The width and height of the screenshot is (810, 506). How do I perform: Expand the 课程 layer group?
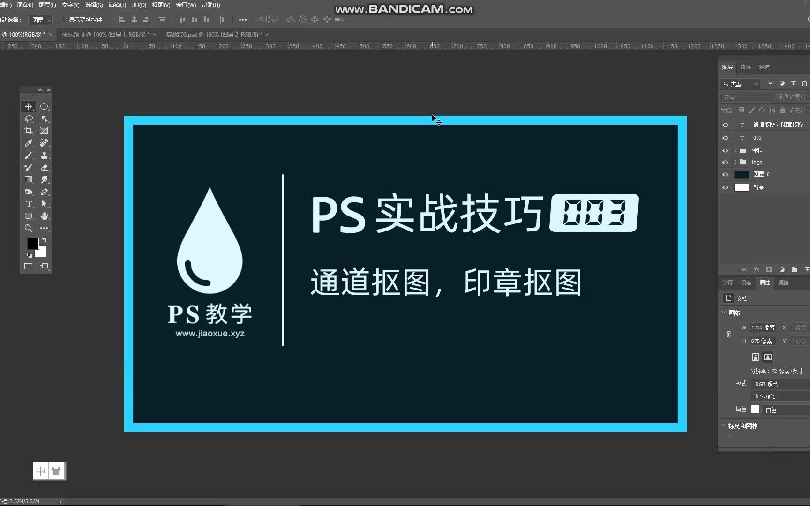coord(735,150)
